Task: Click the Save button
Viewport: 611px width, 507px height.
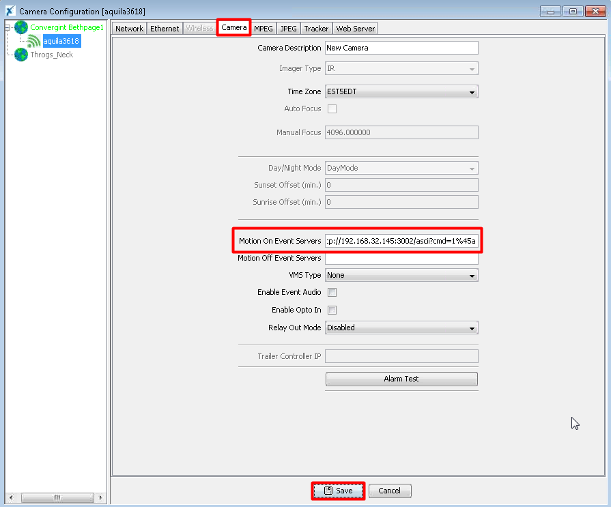Action: (338, 491)
